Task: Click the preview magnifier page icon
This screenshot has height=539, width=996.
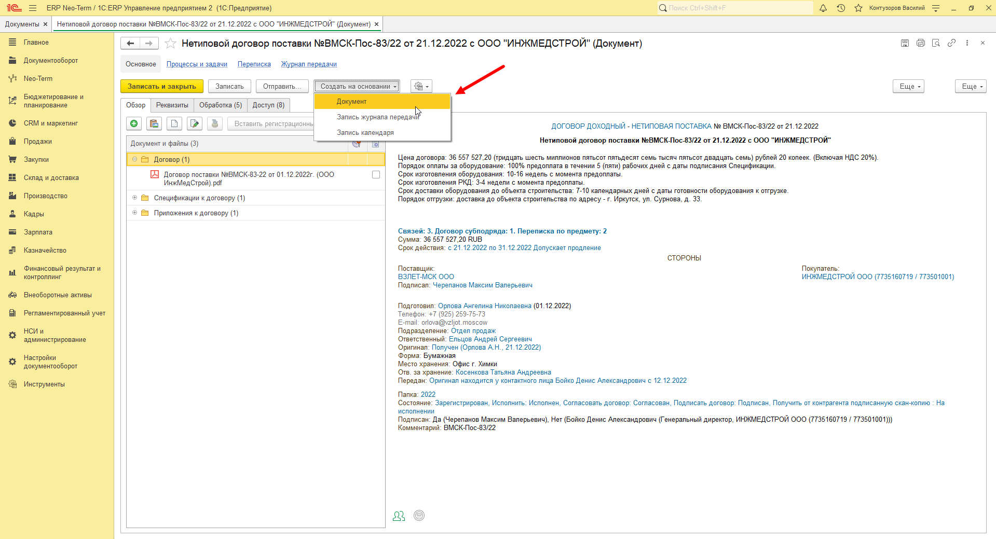Action: tap(936, 43)
